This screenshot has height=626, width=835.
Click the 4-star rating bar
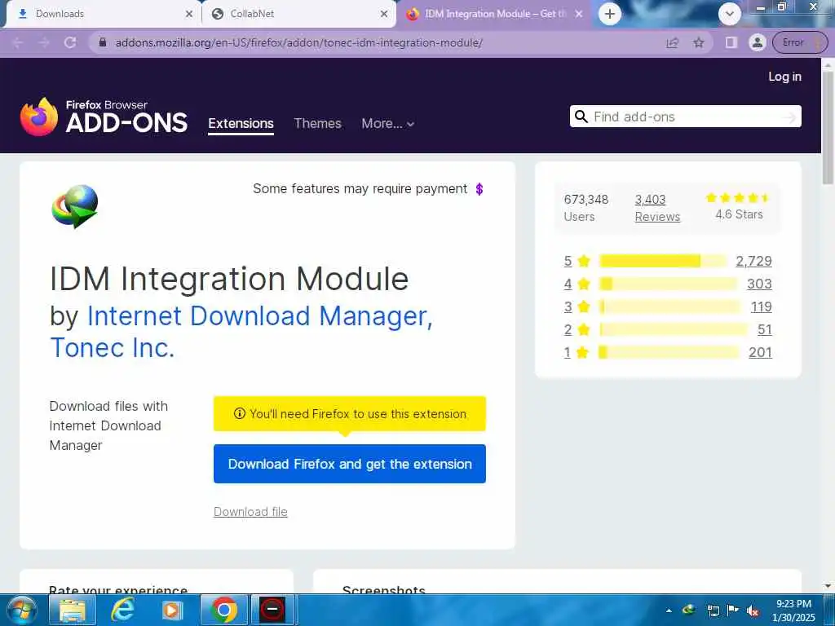tap(669, 284)
